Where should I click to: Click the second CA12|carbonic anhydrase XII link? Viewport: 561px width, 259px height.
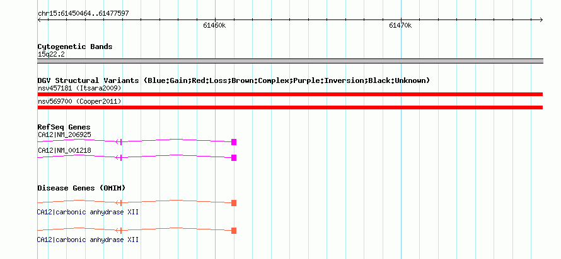(x=88, y=240)
